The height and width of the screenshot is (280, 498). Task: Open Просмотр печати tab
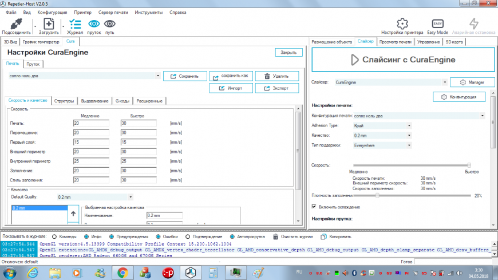coord(396,42)
